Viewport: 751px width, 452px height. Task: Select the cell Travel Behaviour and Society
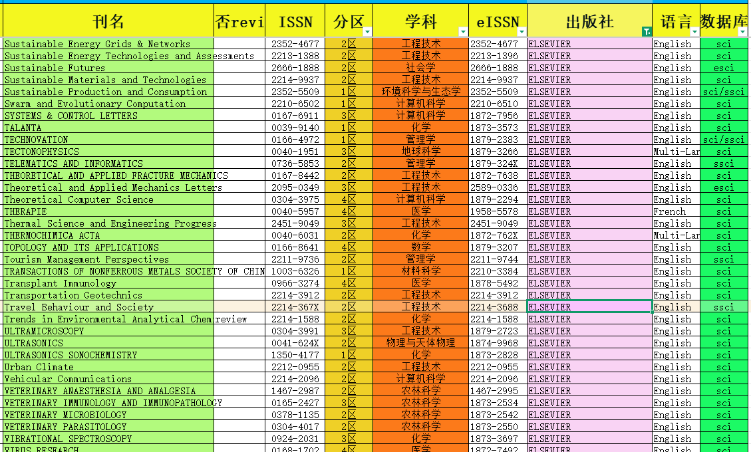tap(108, 307)
